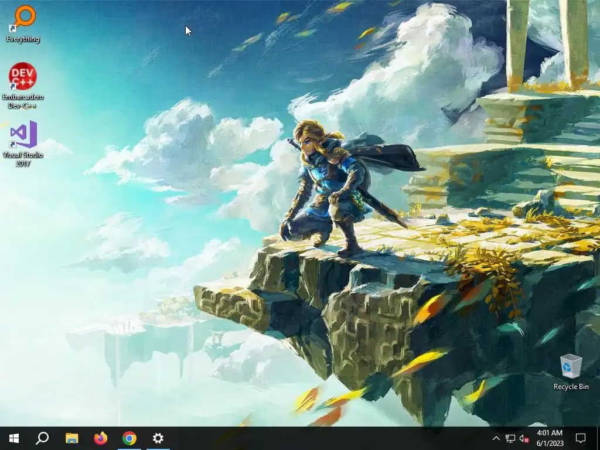Open the Windows Start menu
Viewport: 600px width, 450px height.
coord(14,438)
